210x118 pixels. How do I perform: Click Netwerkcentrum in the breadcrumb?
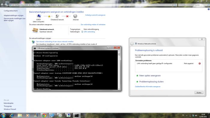pyautogui.click(x=65, y=5)
